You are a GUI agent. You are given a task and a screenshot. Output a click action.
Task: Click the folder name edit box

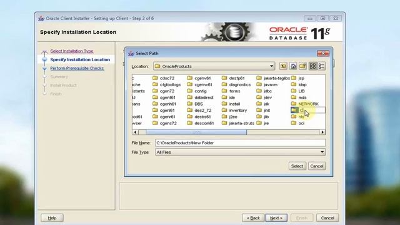[x=311, y=110]
